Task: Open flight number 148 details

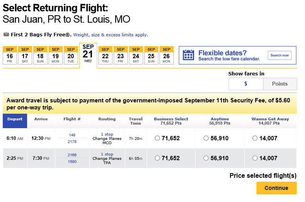Action: click(72, 135)
